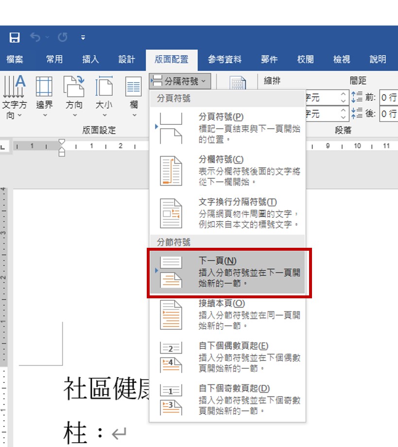The image size is (398, 447).
Task: Choose 自下個奇數頁起(D) odd page break
Action: pyautogui.click(x=227, y=399)
